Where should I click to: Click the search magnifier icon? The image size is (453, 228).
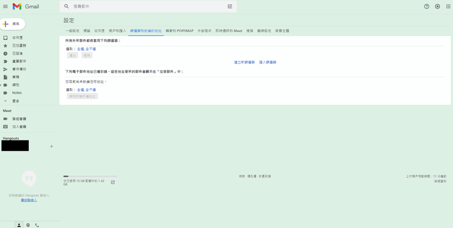tap(67, 6)
